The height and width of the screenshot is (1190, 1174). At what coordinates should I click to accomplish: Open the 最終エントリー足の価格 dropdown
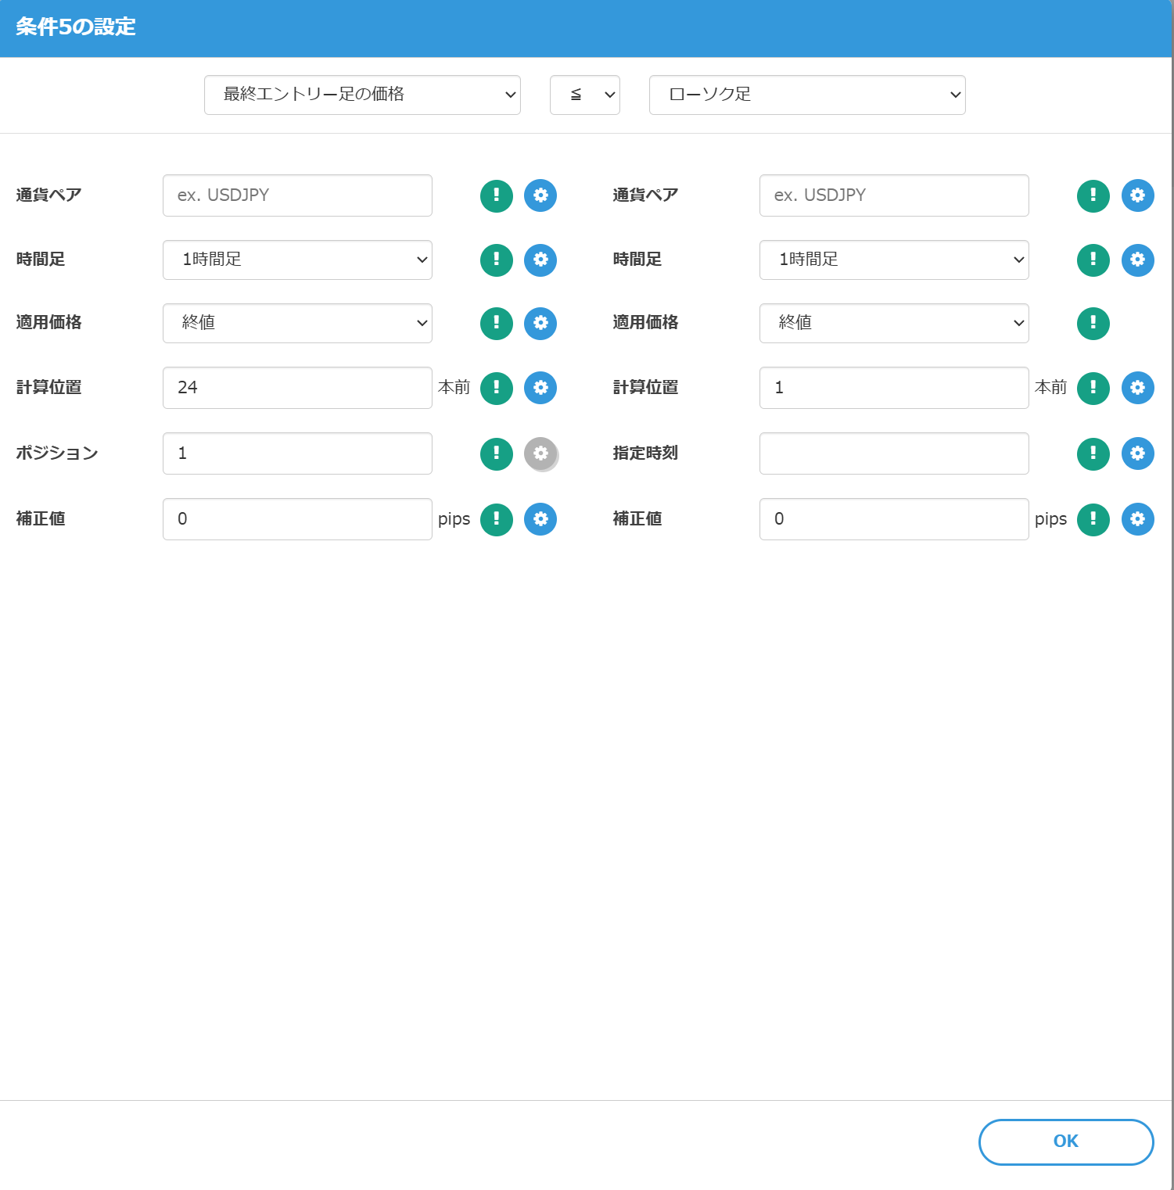[362, 95]
